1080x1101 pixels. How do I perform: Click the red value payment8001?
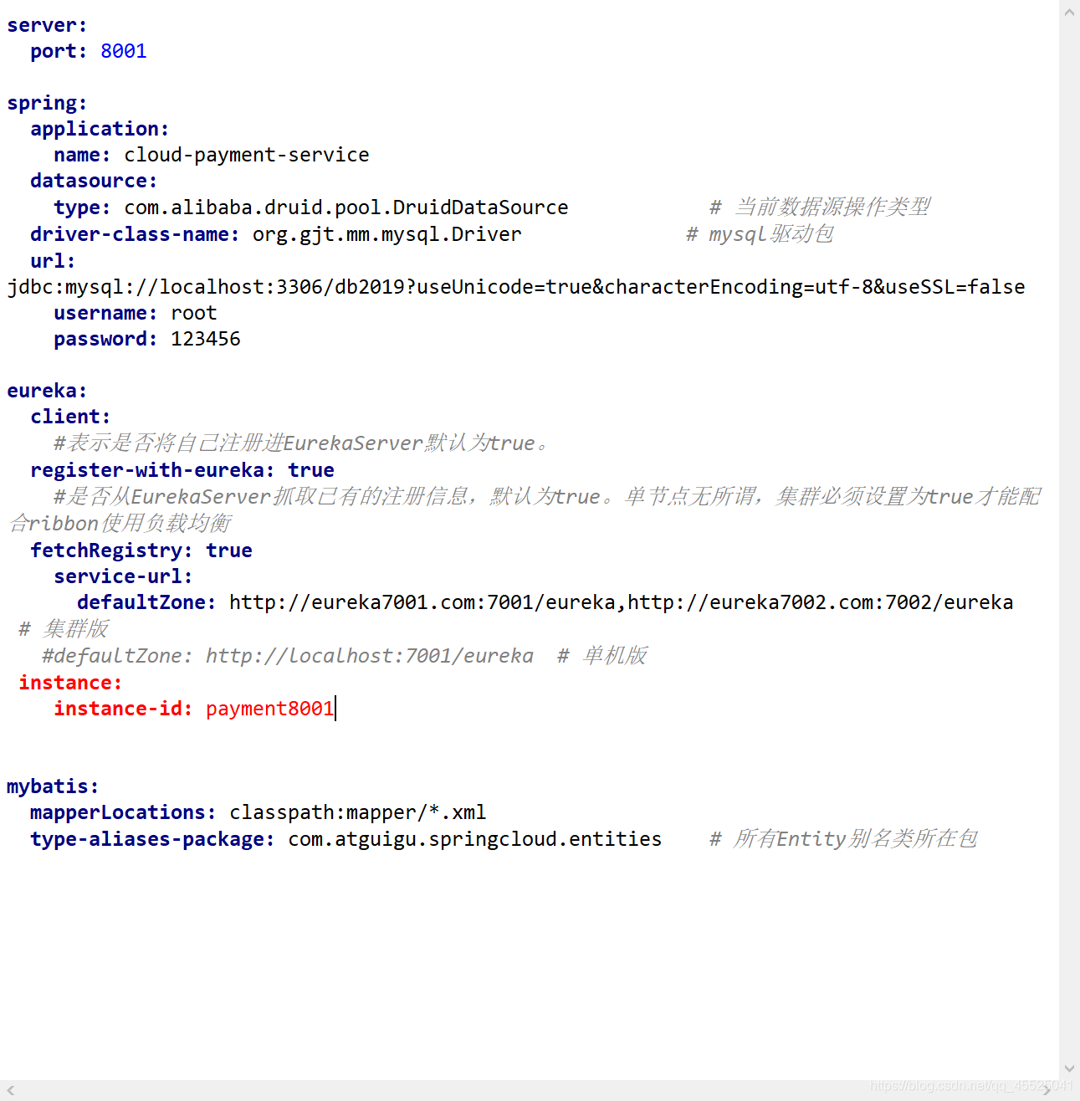[269, 709]
